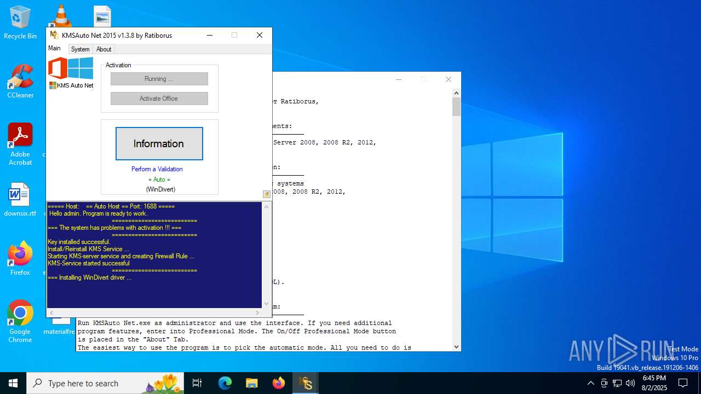Click the = Auto = mode label
This screenshot has width=701, height=394.
tap(159, 179)
